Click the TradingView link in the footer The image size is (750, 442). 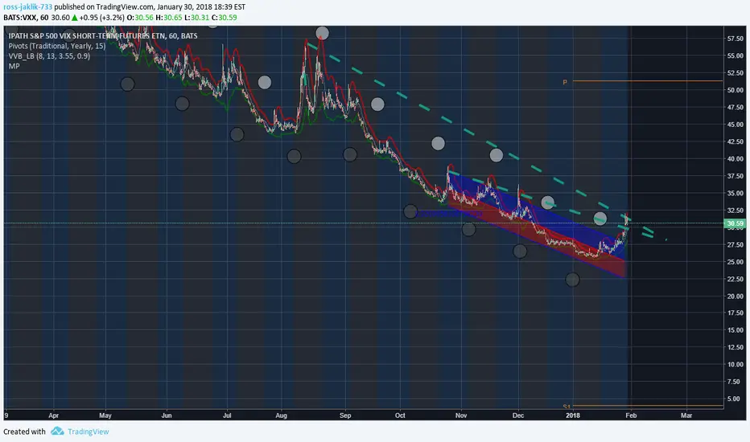tap(88, 432)
